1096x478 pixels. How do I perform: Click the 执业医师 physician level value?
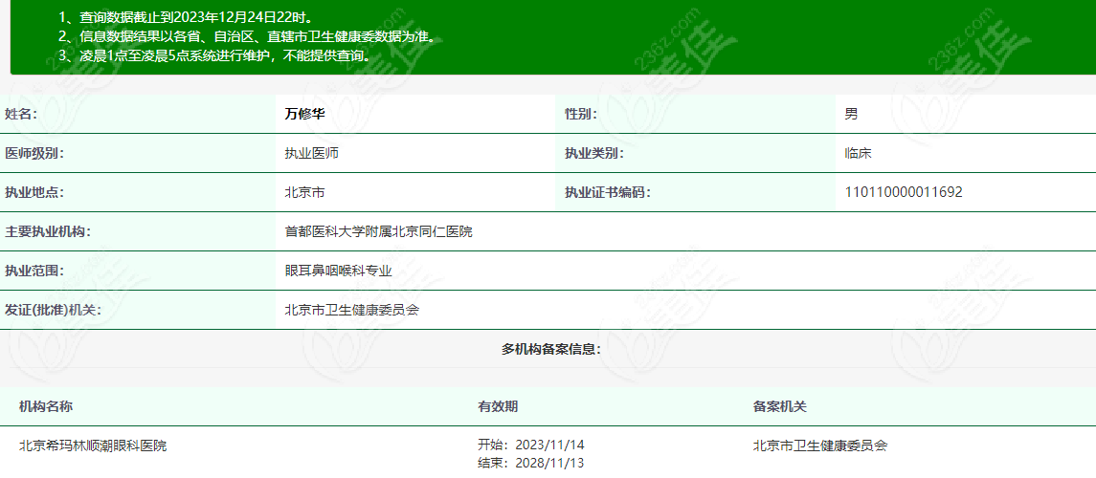coord(311,153)
